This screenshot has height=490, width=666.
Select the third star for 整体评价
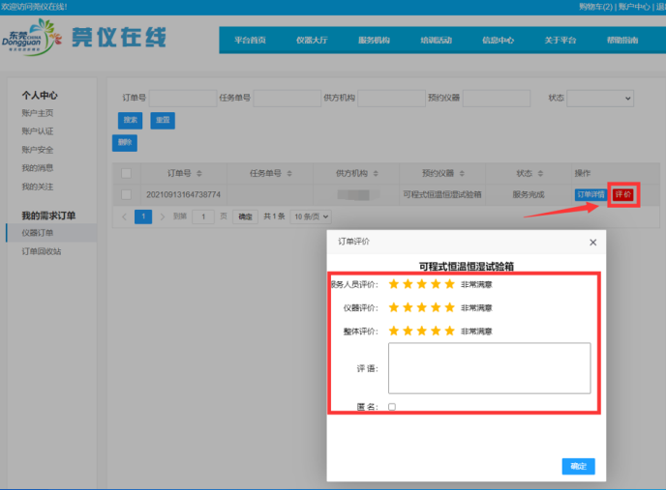click(422, 331)
